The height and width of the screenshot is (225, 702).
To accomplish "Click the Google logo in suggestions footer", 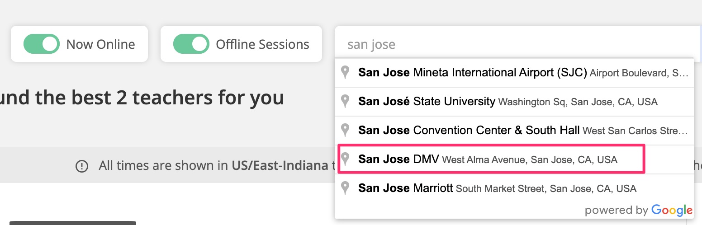I will point(672,210).
